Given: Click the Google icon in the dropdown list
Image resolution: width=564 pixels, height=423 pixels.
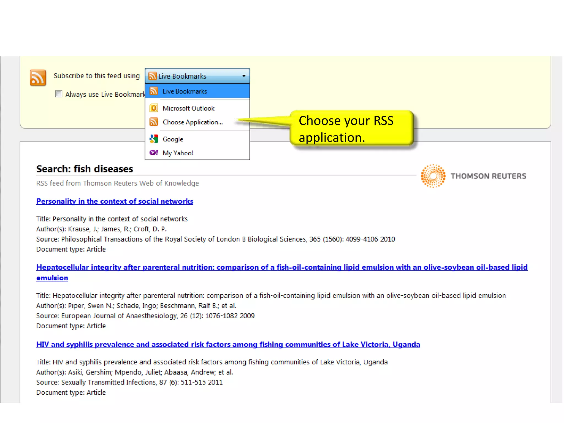Looking at the screenshot, I should click(154, 139).
